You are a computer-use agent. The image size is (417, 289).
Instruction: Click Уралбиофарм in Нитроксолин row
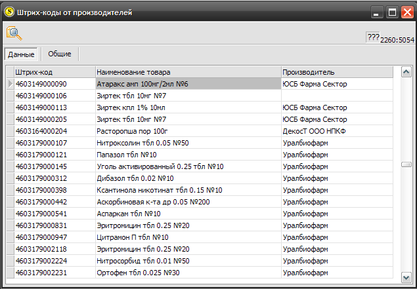click(x=337, y=143)
